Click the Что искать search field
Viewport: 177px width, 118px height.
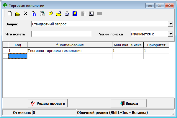pyautogui.click(x=61, y=34)
